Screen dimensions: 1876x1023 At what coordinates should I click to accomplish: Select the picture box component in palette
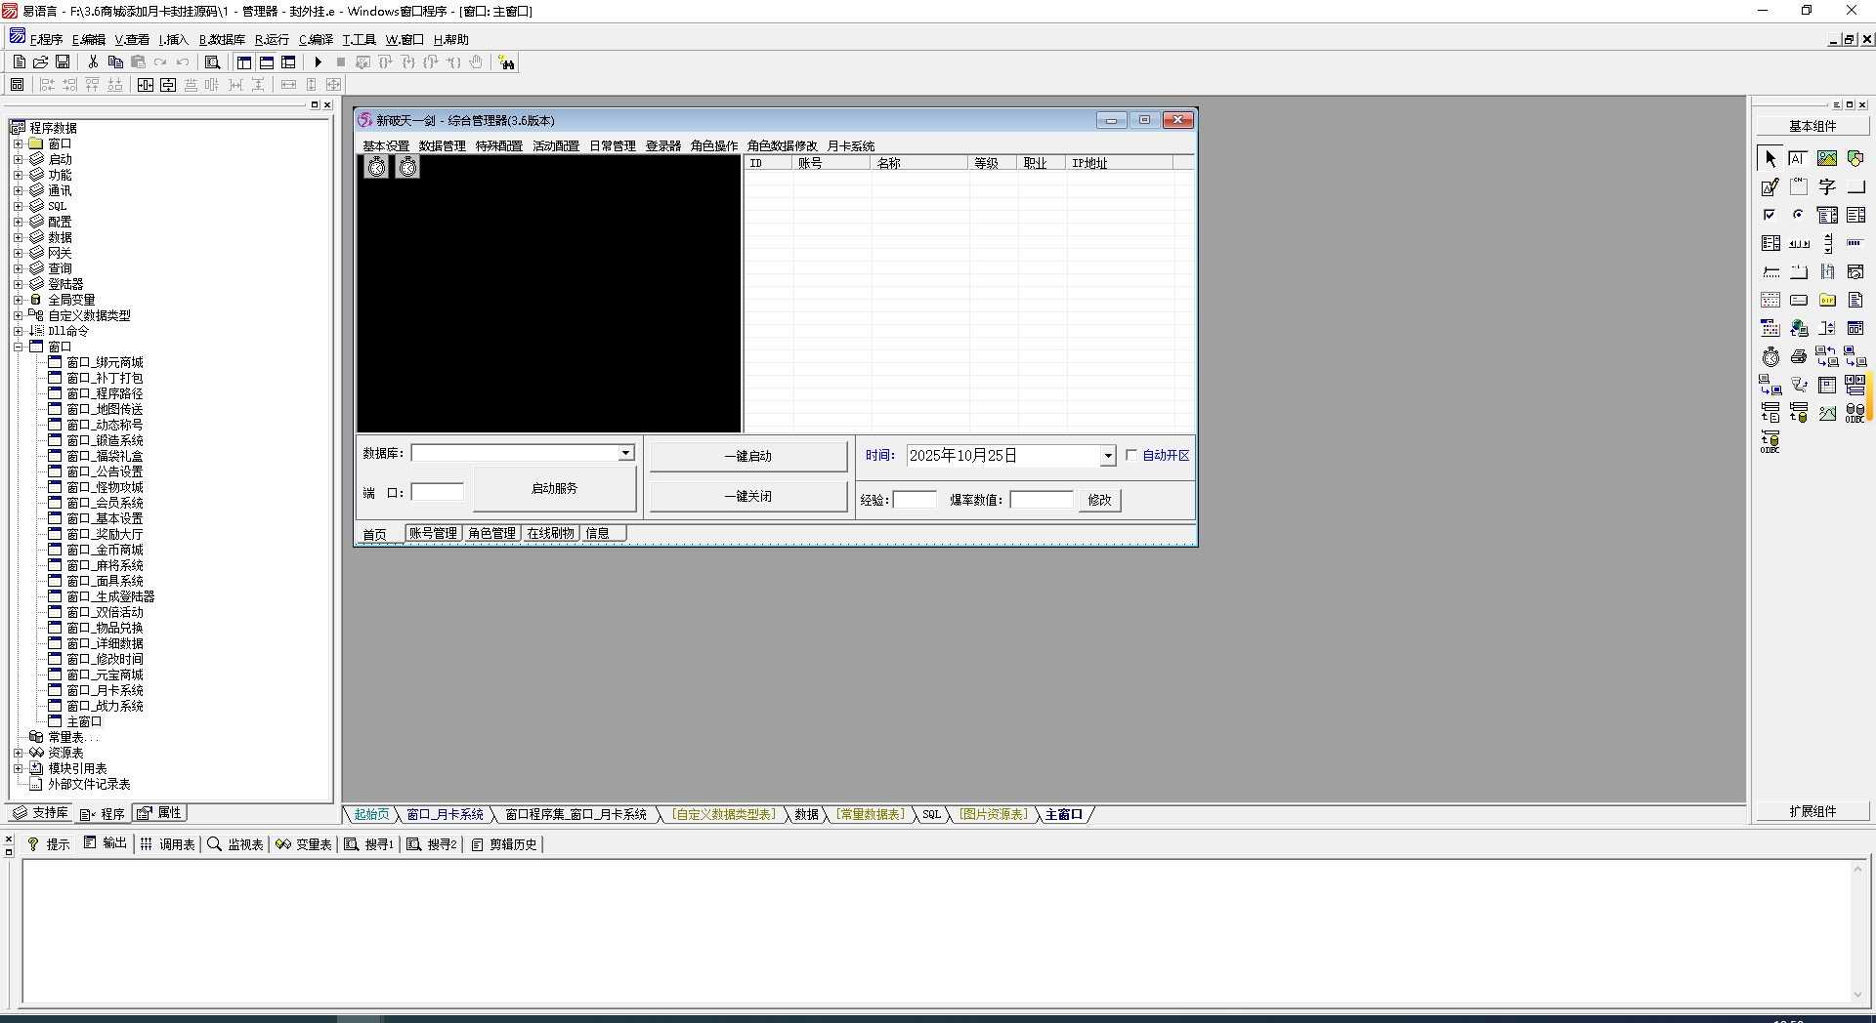[x=1827, y=159]
